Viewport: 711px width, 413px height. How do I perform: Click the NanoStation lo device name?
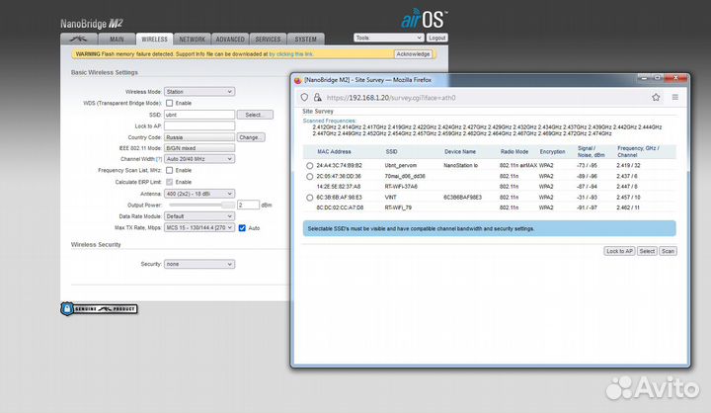tap(461, 166)
